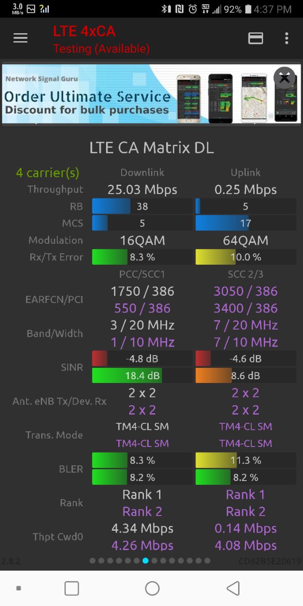Tap the card view icon in header
This screenshot has height=606, width=303.
point(256,38)
